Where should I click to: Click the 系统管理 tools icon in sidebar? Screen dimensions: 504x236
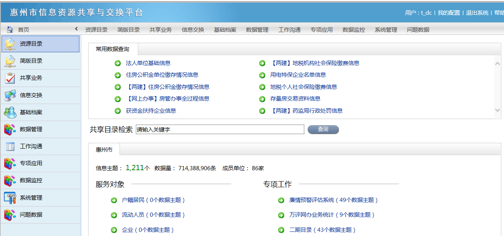pos(10,197)
